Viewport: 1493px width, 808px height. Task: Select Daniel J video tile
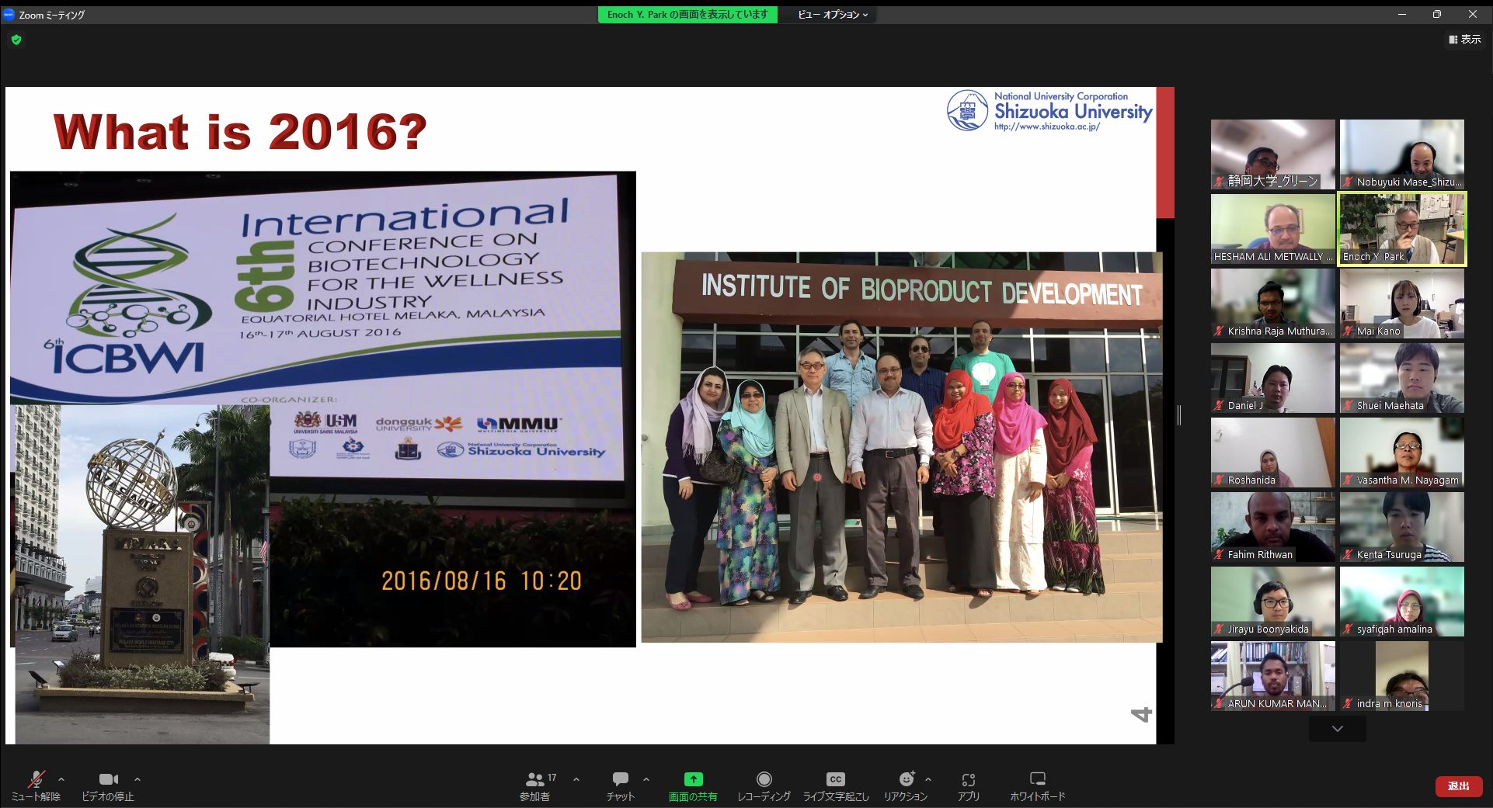point(1272,377)
